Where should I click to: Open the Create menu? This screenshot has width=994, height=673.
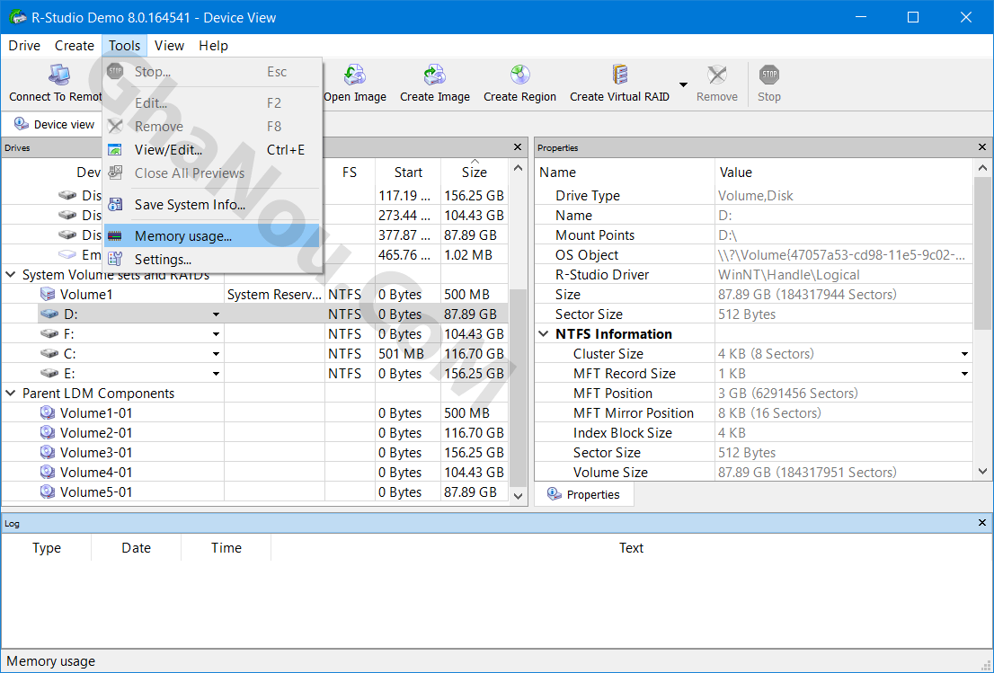[75, 46]
